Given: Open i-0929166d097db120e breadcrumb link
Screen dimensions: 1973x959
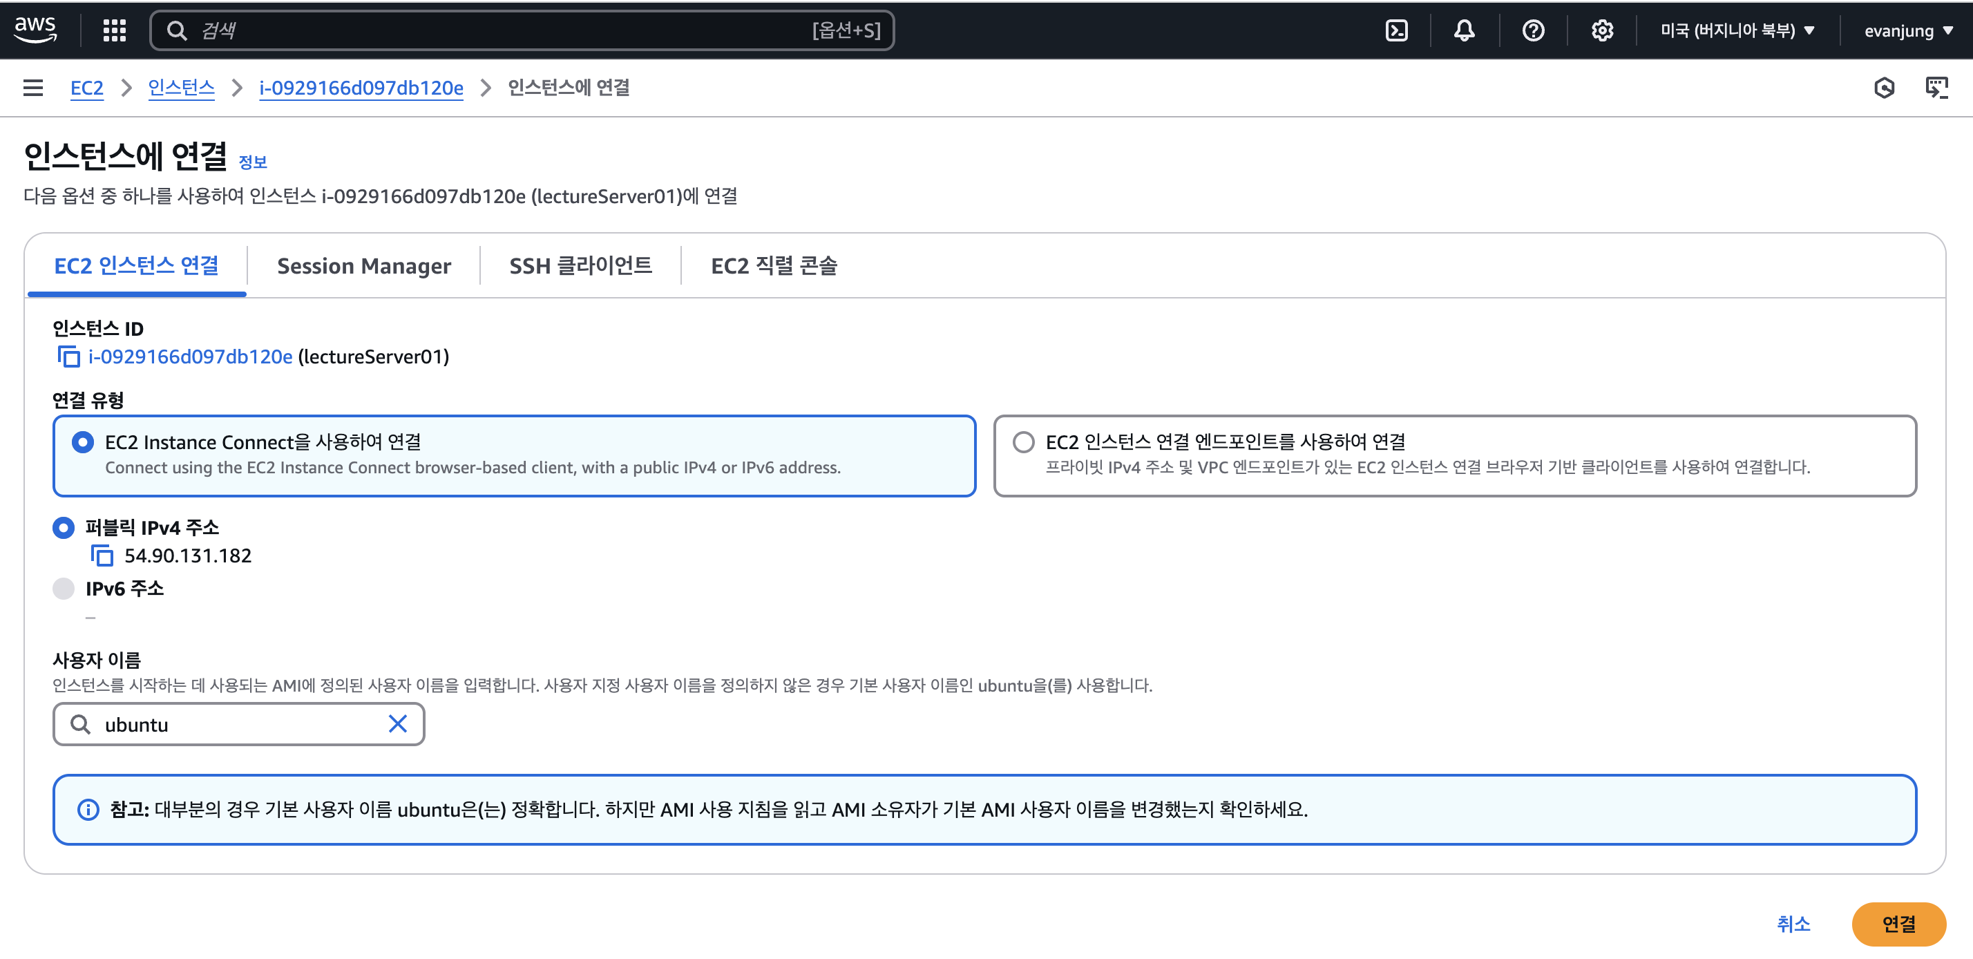Looking at the screenshot, I should coord(361,88).
